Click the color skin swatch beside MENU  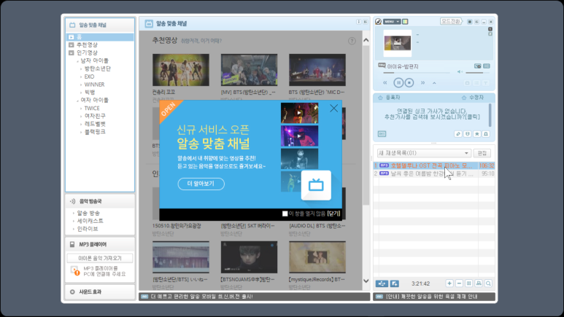(405, 22)
